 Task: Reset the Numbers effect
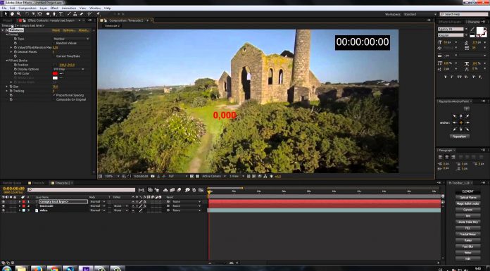[x=56, y=30]
